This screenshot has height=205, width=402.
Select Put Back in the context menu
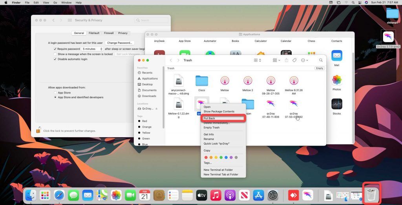tap(209, 118)
